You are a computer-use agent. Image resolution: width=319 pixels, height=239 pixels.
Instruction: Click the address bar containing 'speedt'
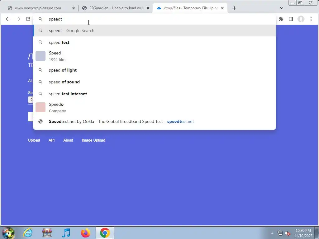pyautogui.click(x=155, y=19)
